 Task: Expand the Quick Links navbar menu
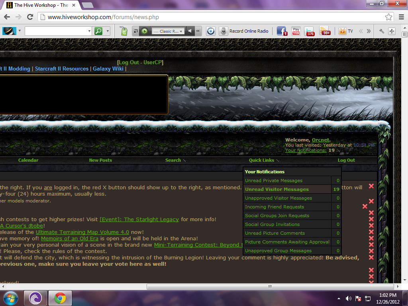pyautogui.click(x=278, y=161)
